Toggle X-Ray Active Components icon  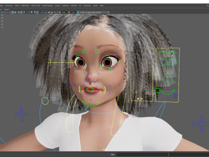pos(52,12)
